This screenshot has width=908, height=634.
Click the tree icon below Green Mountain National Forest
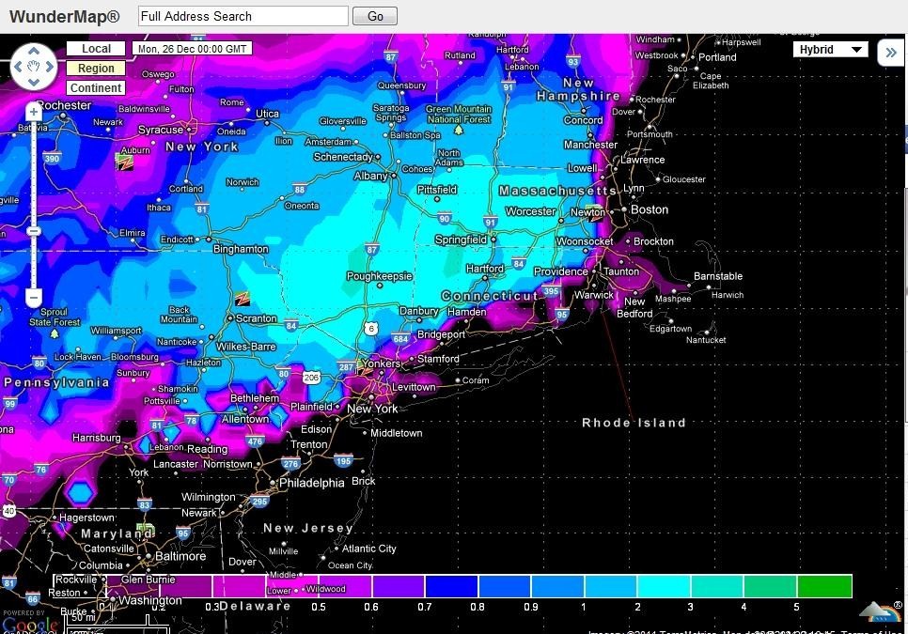(x=459, y=131)
